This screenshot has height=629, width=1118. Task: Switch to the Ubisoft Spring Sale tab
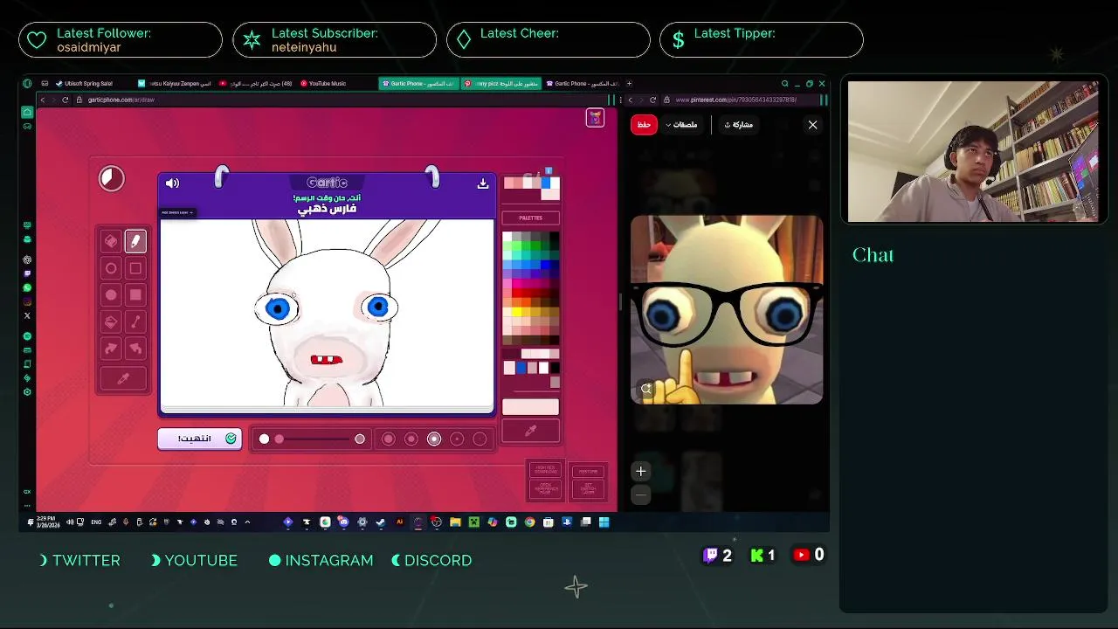[88, 84]
